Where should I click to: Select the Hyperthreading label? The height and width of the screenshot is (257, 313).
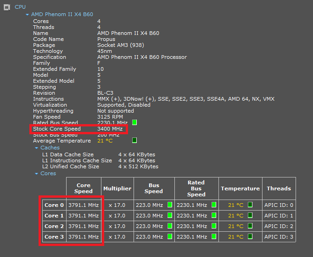[53, 111]
